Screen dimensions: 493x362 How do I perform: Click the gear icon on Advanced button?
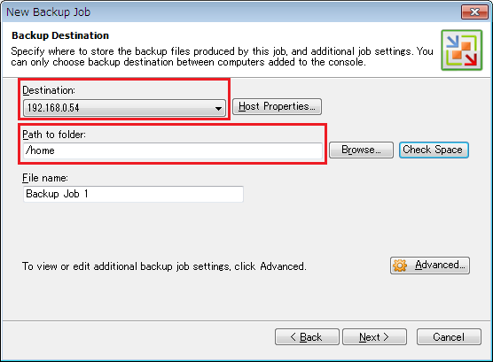coord(400,266)
